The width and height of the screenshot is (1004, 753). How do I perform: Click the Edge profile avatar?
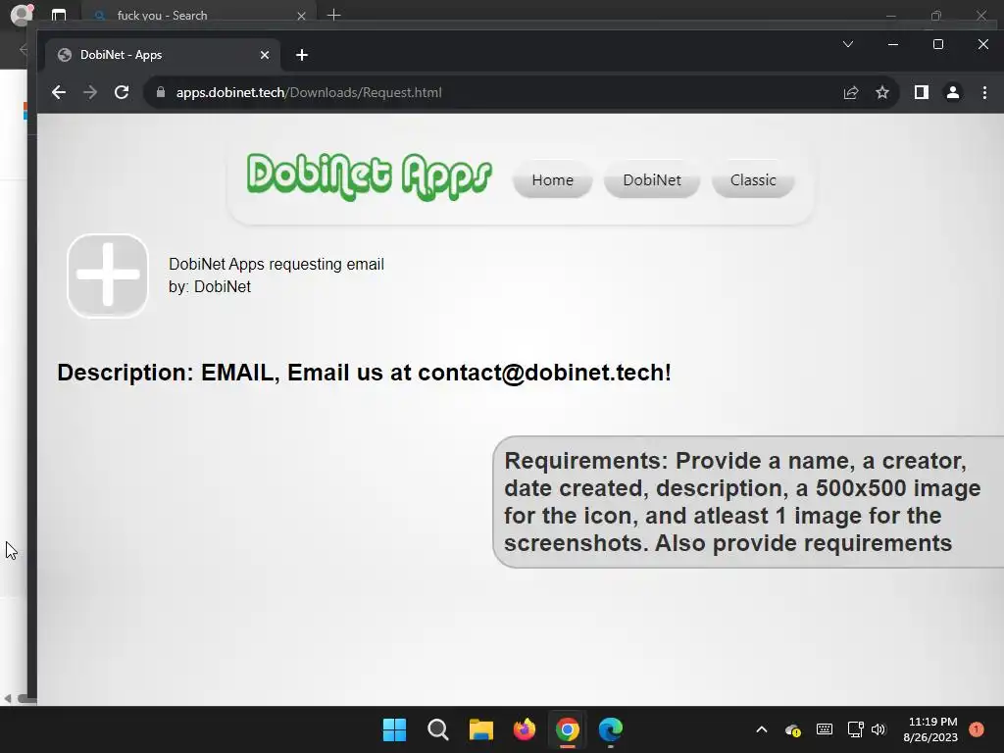click(x=22, y=15)
